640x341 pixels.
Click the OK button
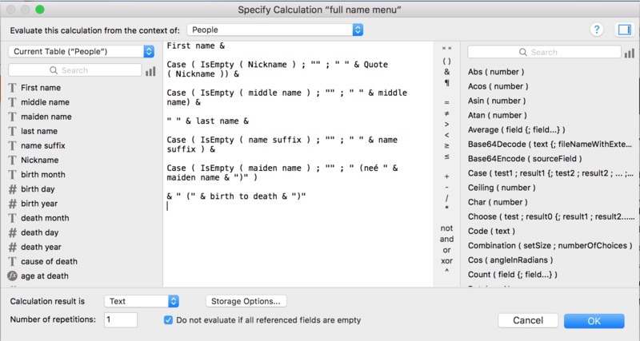[x=594, y=320]
